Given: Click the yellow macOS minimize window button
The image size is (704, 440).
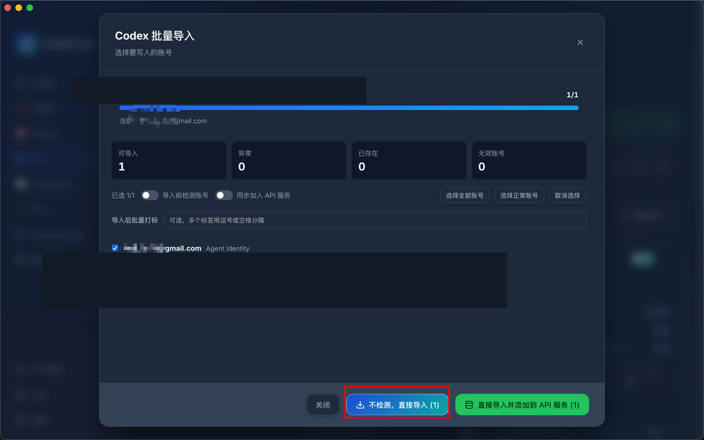Looking at the screenshot, I should [x=19, y=8].
